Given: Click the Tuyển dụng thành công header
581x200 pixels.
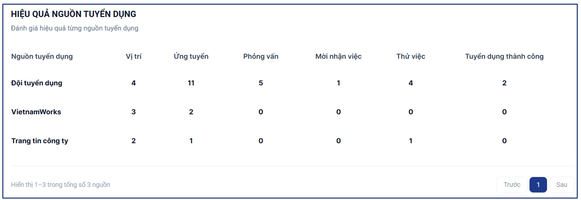Looking at the screenshot, I should [504, 57].
